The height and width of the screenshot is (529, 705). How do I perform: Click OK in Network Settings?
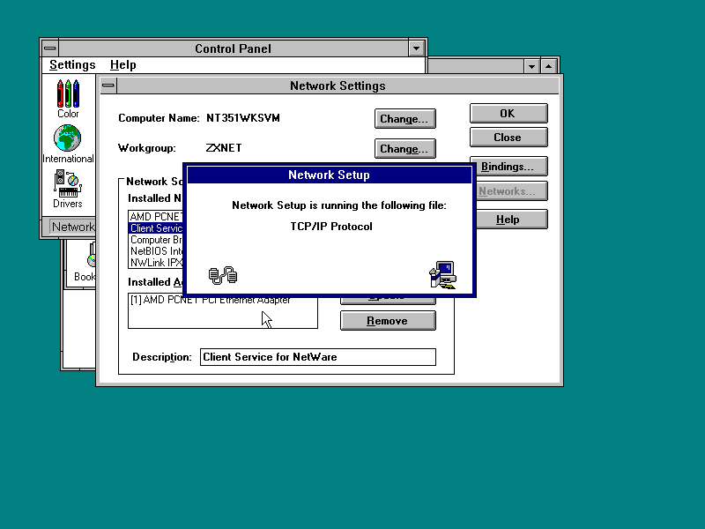point(508,114)
